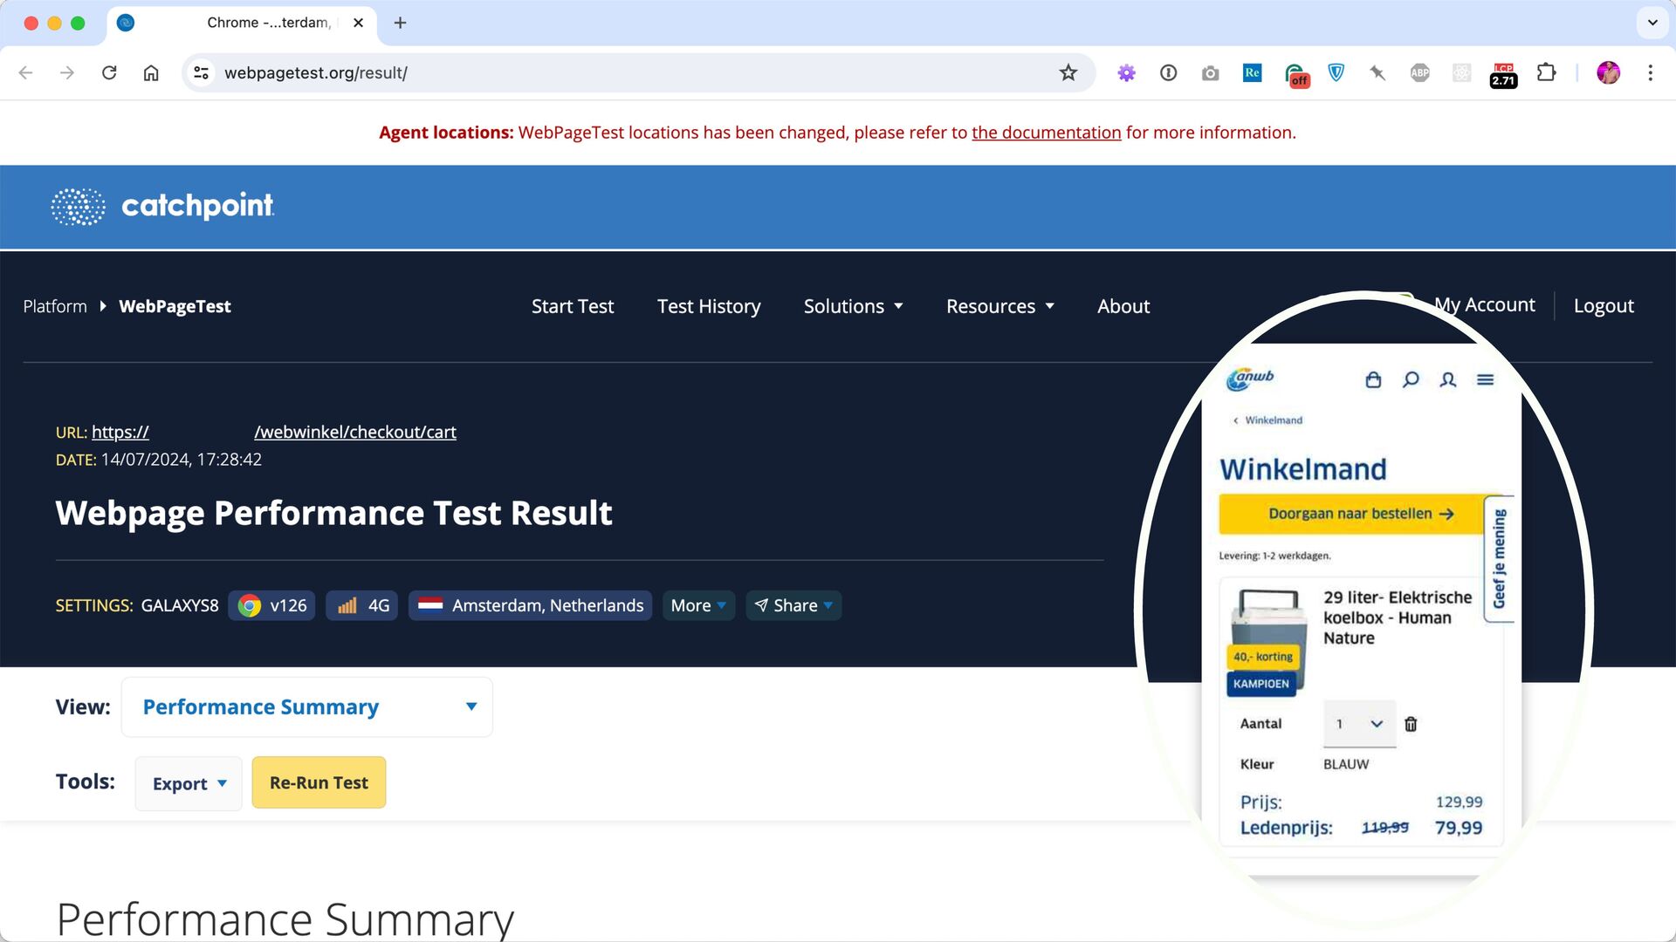The width and height of the screenshot is (1676, 942).
Task: Open the blue shield extension
Action: [1336, 72]
